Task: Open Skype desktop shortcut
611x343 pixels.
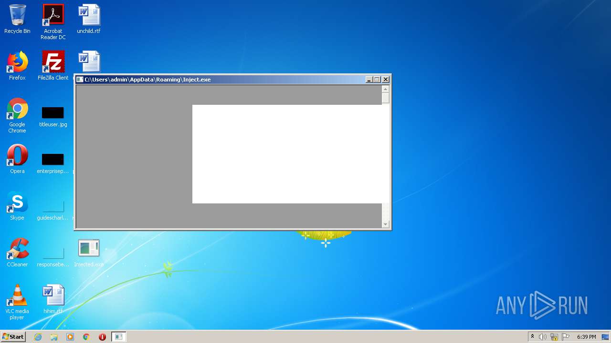Action: tap(17, 206)
